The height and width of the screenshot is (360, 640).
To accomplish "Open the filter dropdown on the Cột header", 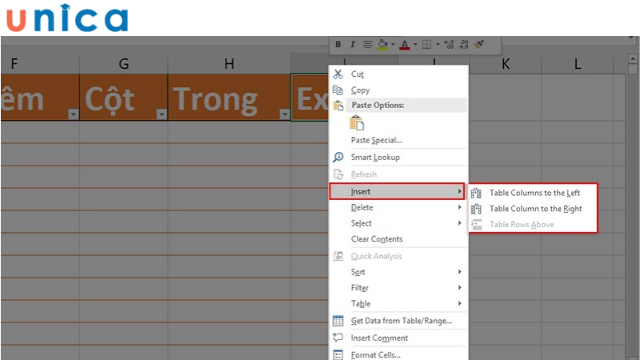I will point(161,114).
